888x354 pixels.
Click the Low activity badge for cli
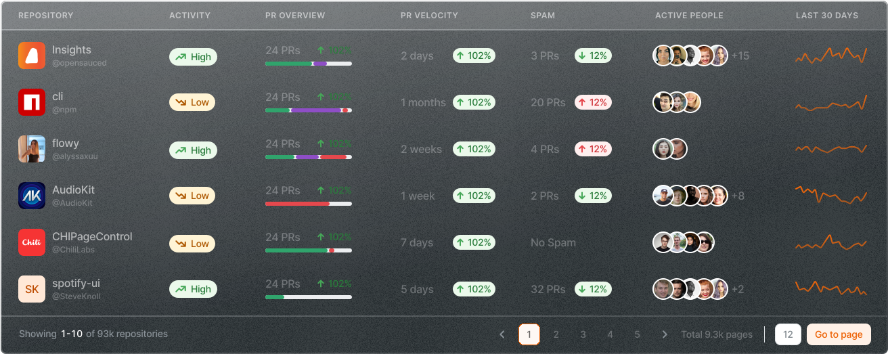[x=192, y=102]
